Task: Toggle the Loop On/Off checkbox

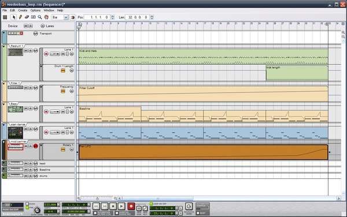Action: coord(151,204)
